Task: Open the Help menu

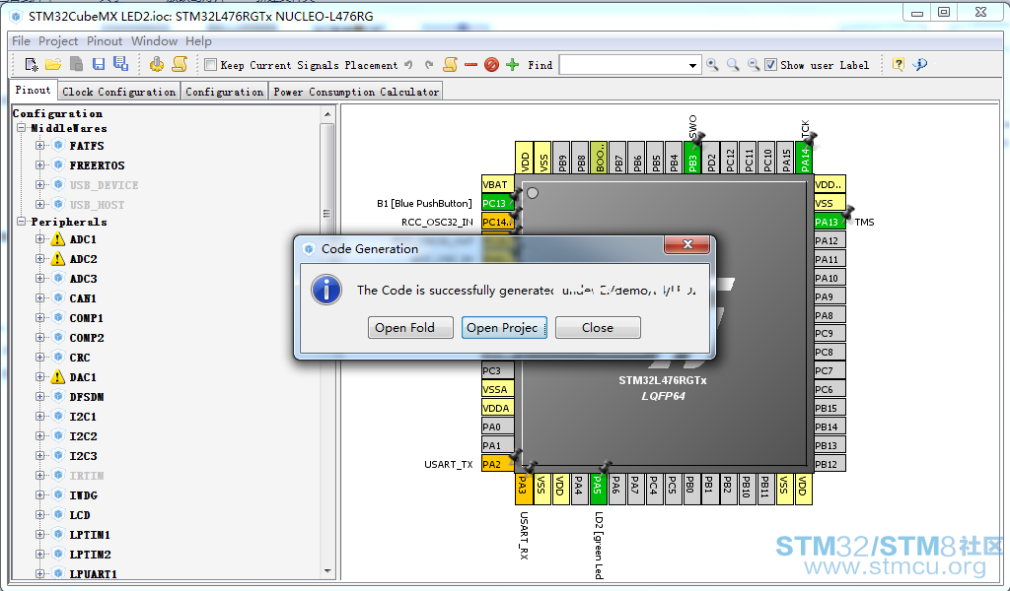Action: 198,41
